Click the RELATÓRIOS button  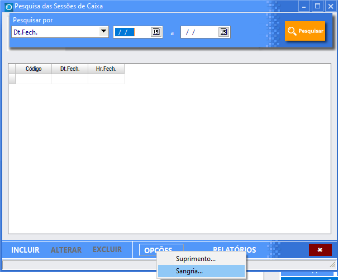click(x=234, y=250)
